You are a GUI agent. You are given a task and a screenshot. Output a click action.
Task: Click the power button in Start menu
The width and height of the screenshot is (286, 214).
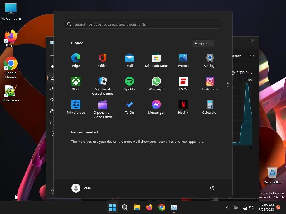point(212,188)
